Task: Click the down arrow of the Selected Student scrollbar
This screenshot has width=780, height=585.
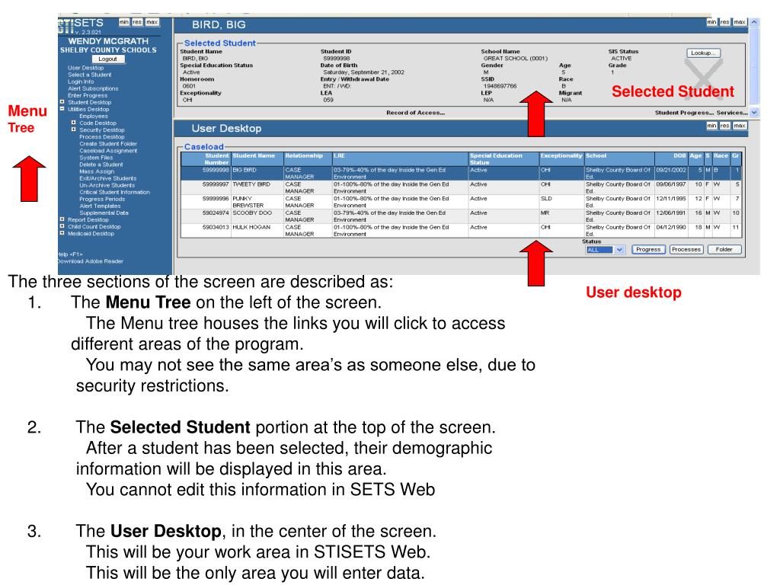Action: 754,113
